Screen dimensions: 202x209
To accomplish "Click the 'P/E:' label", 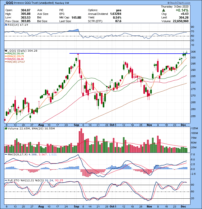I will [x=62, y=10].
